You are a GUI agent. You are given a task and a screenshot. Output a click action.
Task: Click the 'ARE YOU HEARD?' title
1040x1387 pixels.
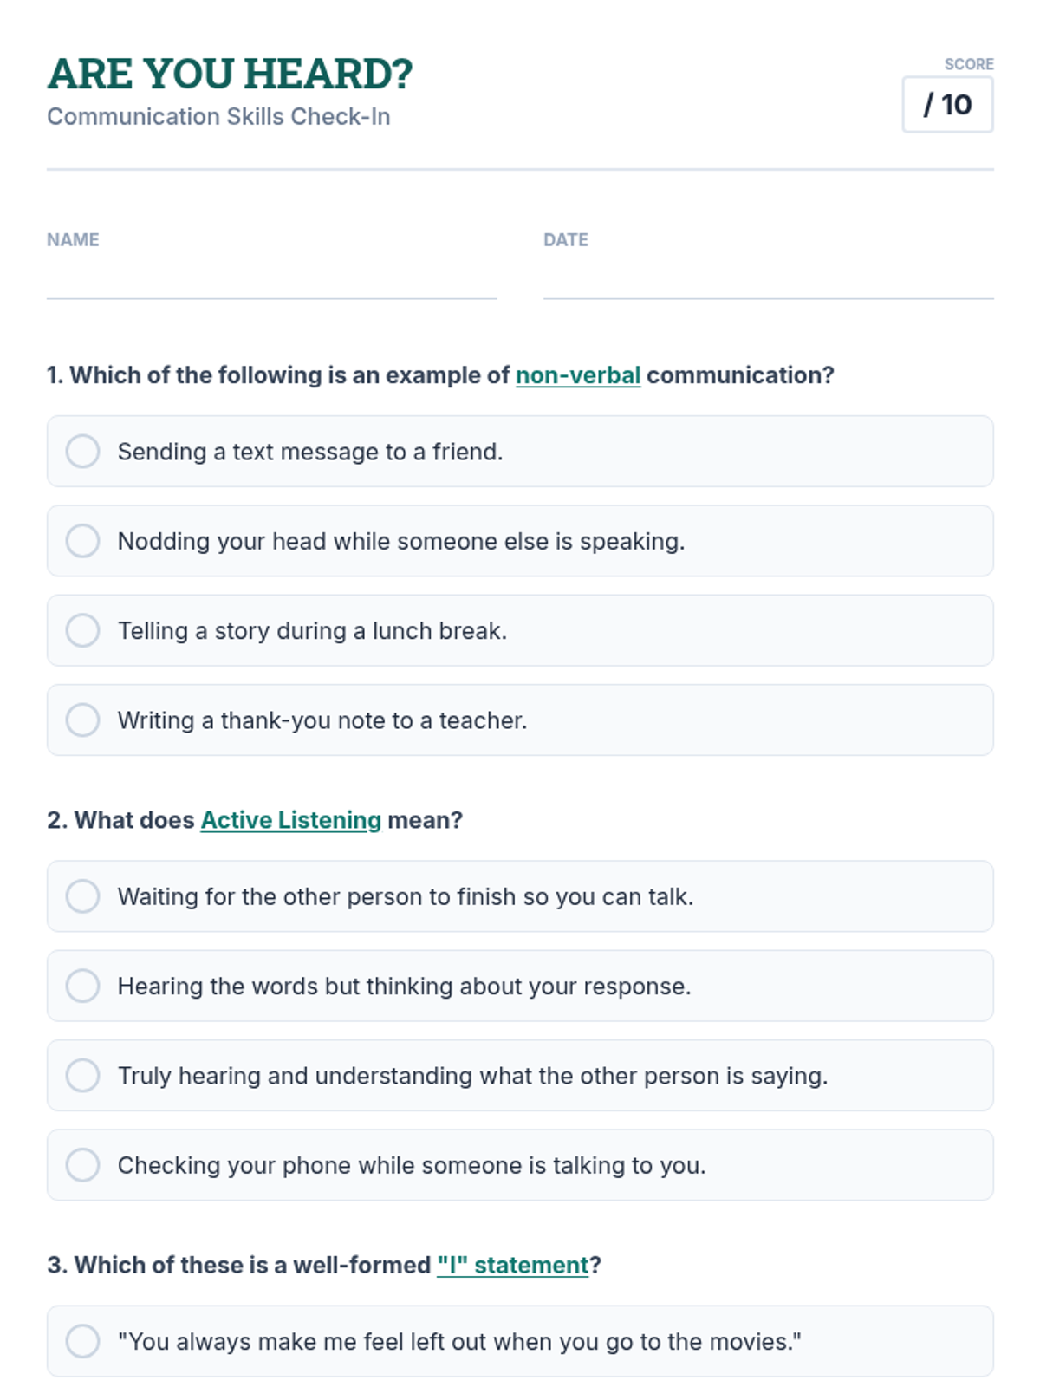click(x=230, y=75)
